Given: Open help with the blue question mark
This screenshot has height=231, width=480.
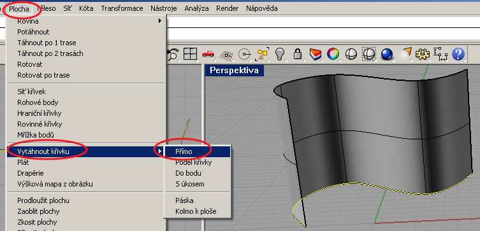Looking at the screenshot, I should pos(458,54).
